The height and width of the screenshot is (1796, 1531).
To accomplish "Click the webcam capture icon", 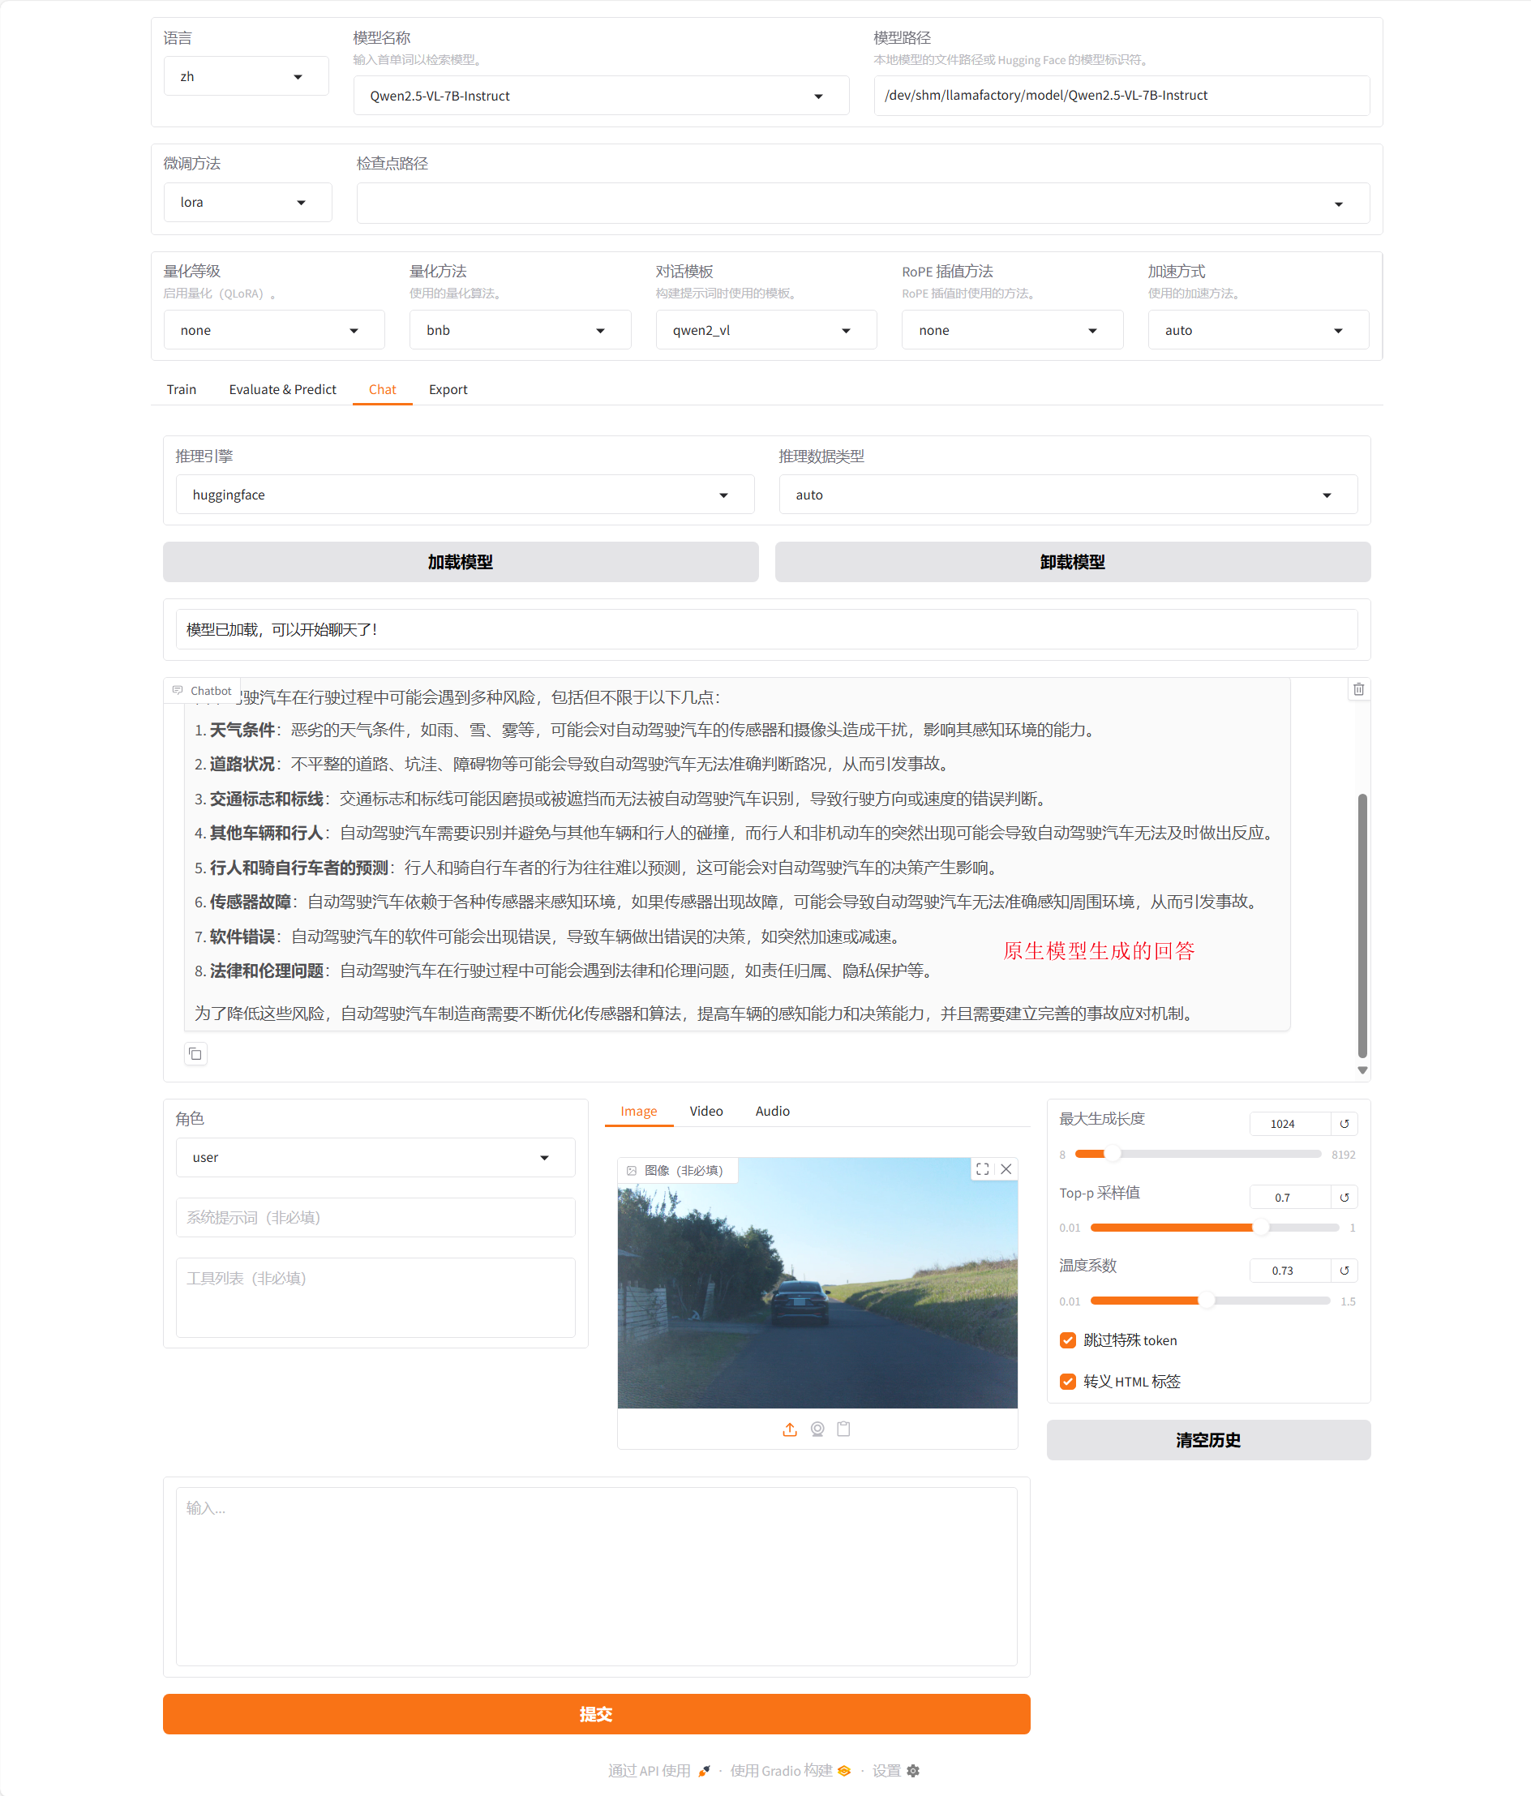I will (x=817, y=1430).
